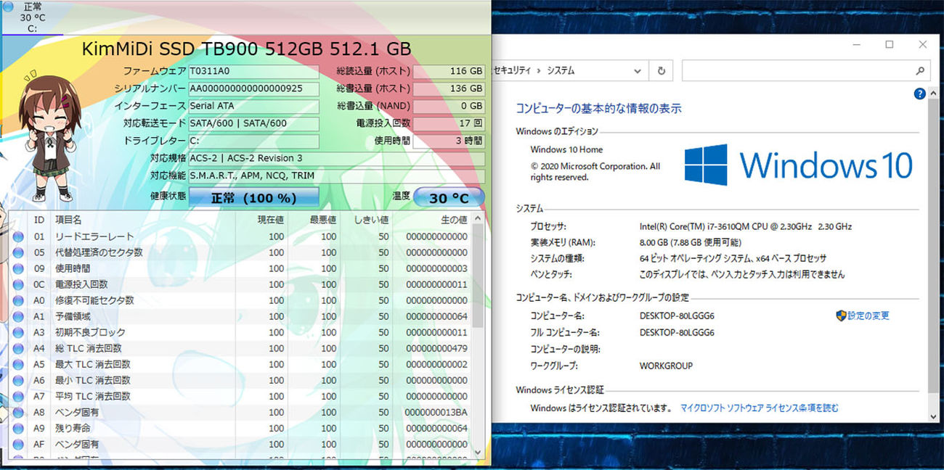Click the SMART list scrollbar thumb
Image resolution: width=944 pixels, height=470 pixels.
pos(478,276)
